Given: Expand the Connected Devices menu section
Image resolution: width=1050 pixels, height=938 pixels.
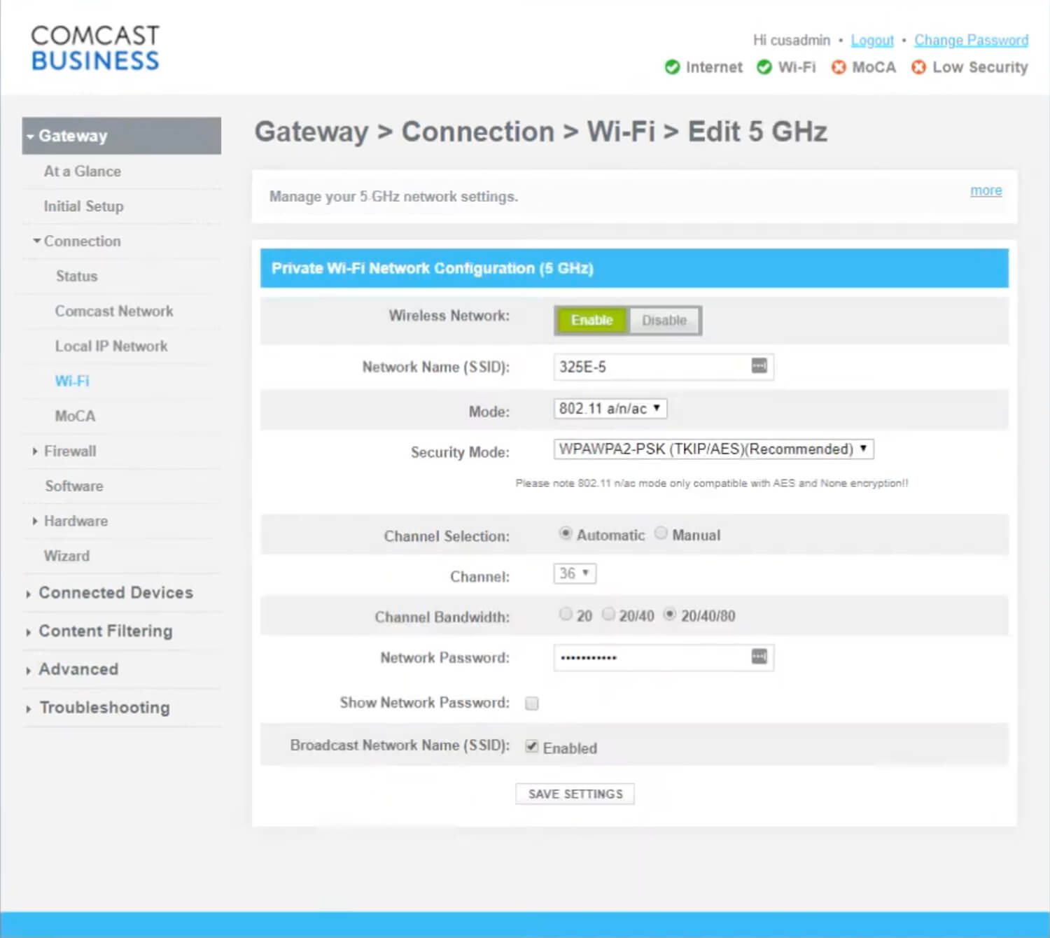Looking at the screenshot, I should coord(115,593).
